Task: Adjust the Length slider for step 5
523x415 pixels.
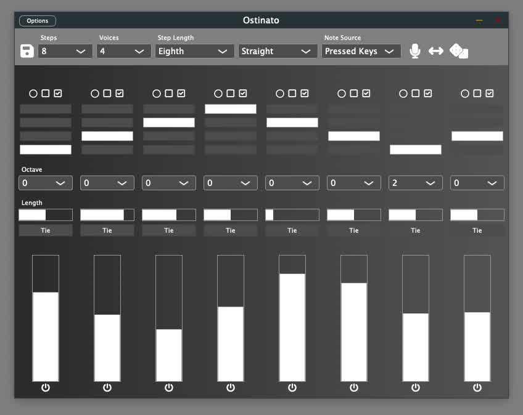Action: pyautogui.click(x=292, y=215)
